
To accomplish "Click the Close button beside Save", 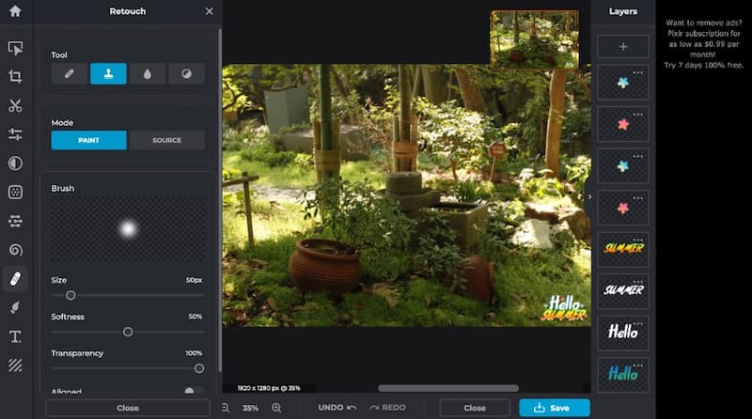I will point(475,408).
